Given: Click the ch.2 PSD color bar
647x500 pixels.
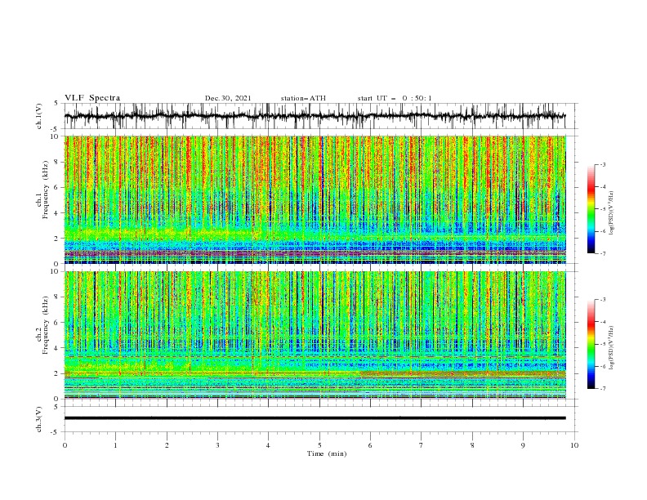Looking at the screenshot, I should 591,344.
